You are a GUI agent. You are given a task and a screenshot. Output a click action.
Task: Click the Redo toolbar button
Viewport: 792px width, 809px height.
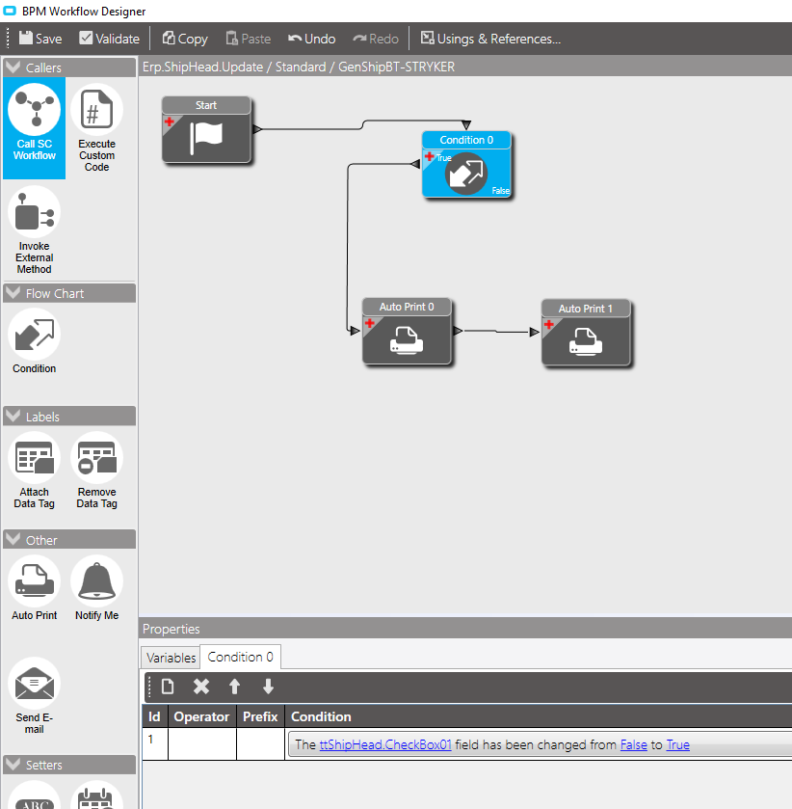click(376, 39)
